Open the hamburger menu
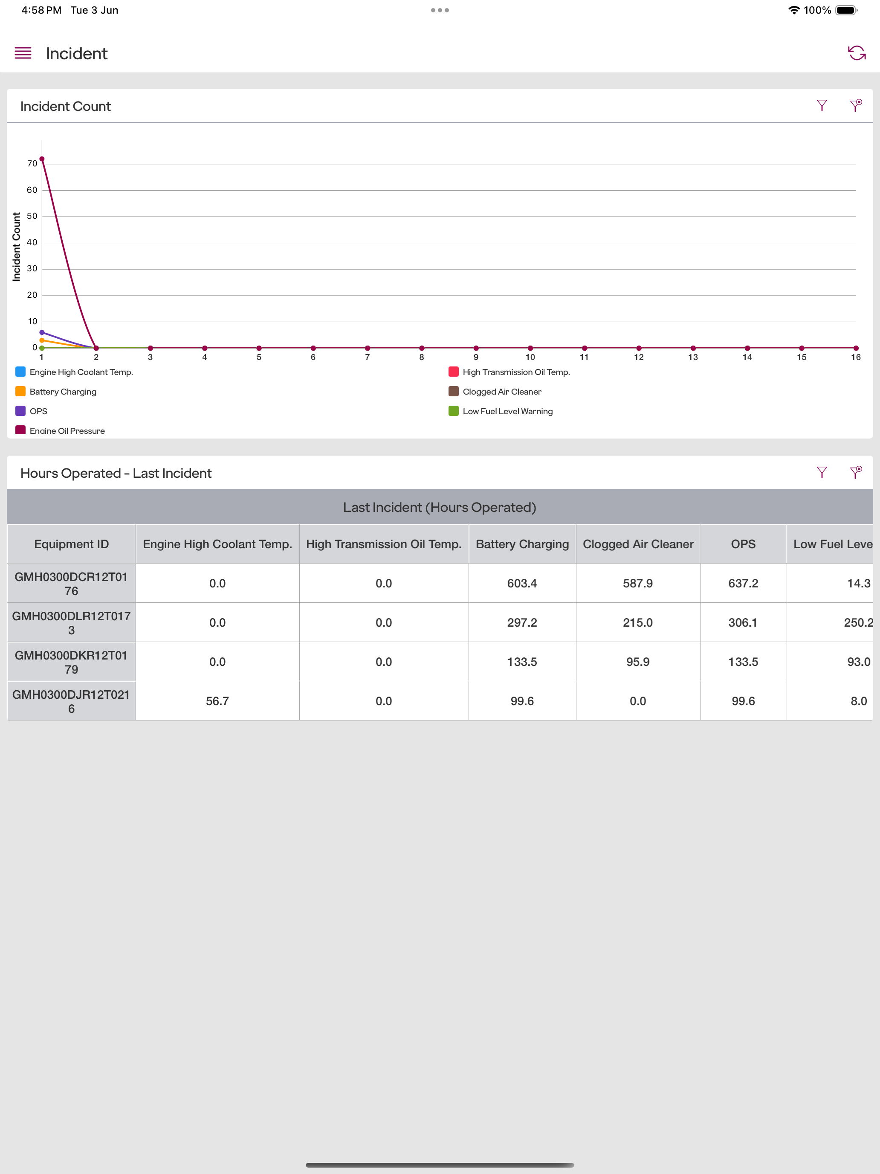Screen dimensions: 880x1174 (x=23, y=53)
